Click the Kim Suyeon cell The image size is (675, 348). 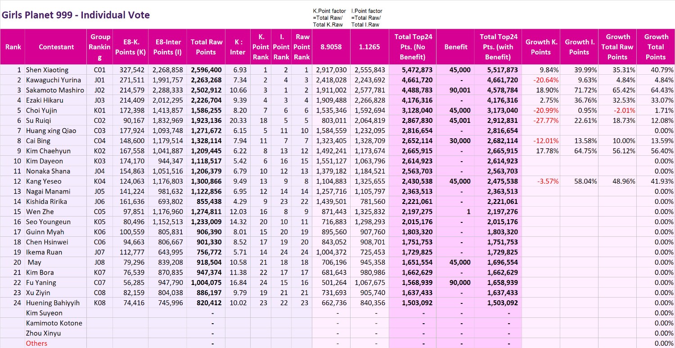[56, 313]
